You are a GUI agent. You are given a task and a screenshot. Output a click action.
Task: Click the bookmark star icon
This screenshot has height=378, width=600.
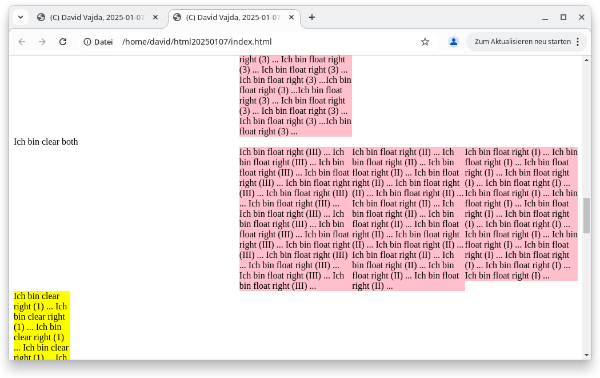point(425,42)
